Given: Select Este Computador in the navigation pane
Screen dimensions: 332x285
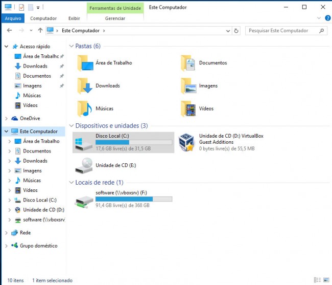Looking at the screenshot, I should [x=38, y=131].
